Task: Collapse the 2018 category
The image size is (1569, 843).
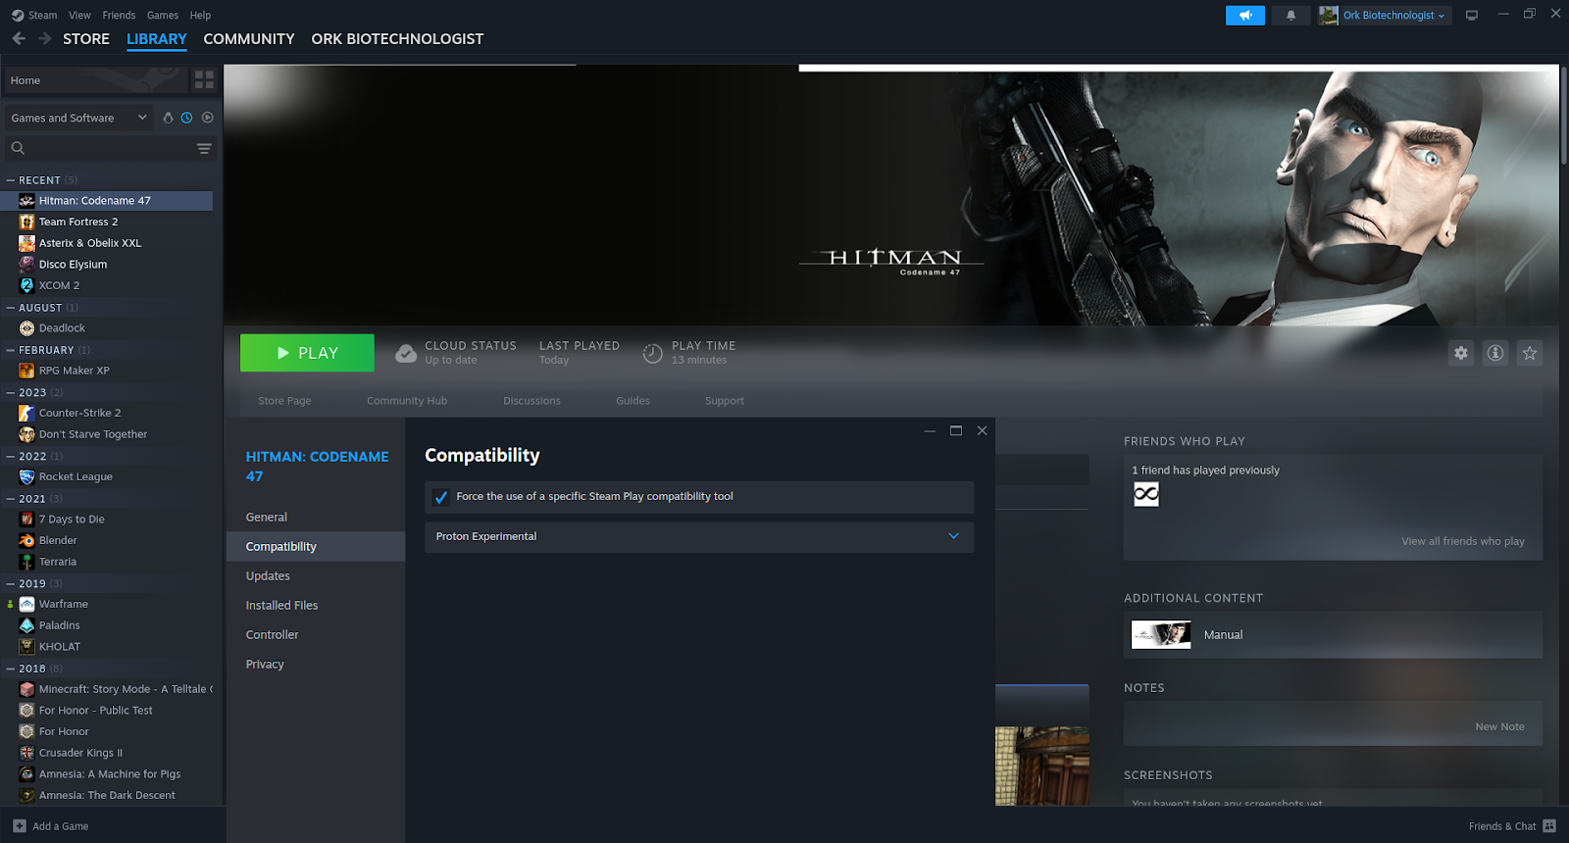Action: [x=11, y=669]
